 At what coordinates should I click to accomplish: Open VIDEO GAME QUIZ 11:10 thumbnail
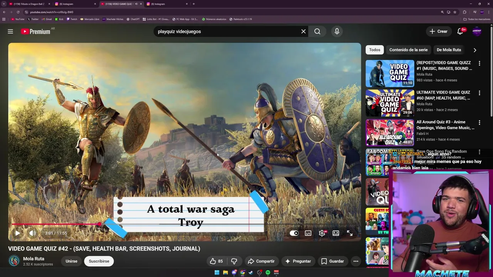(390, 73)
